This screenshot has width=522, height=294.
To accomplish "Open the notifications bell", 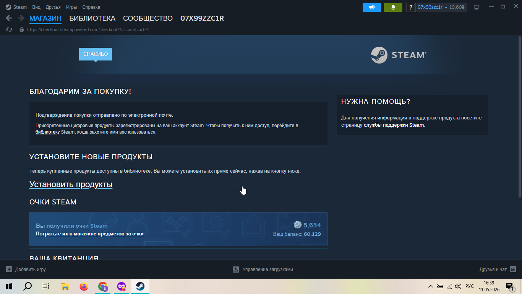I will pos(393,7).
